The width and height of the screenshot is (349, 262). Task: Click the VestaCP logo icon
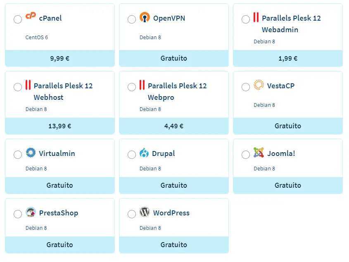(x=259, y=85)
